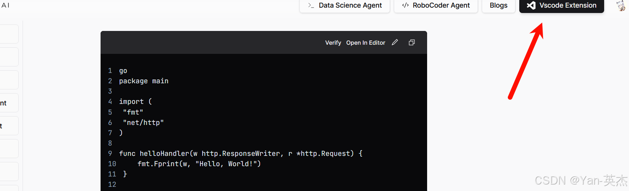
Task: Go to the Blogs page
Action: coord(499,6)
